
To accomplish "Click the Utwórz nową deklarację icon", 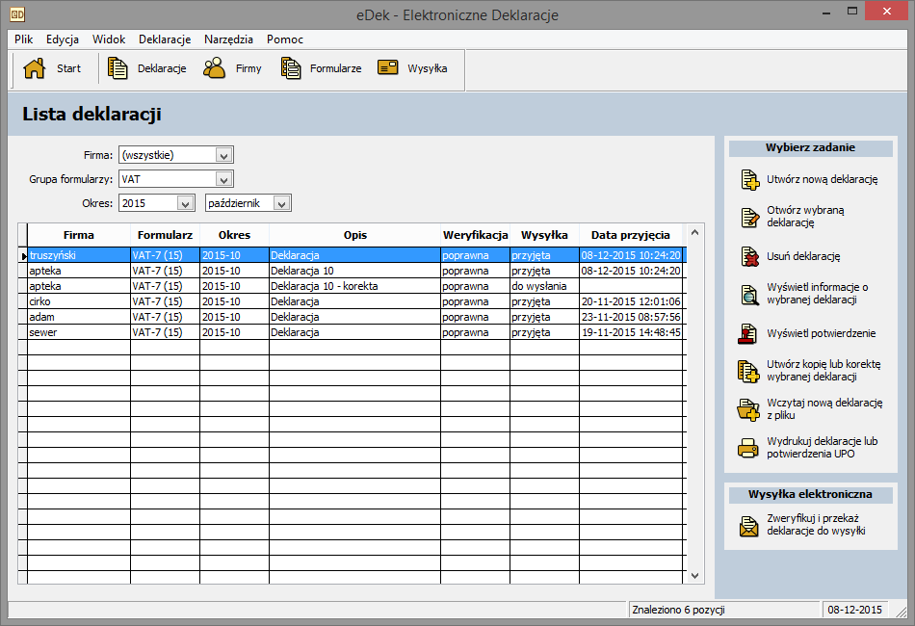I will click(750, 180).
